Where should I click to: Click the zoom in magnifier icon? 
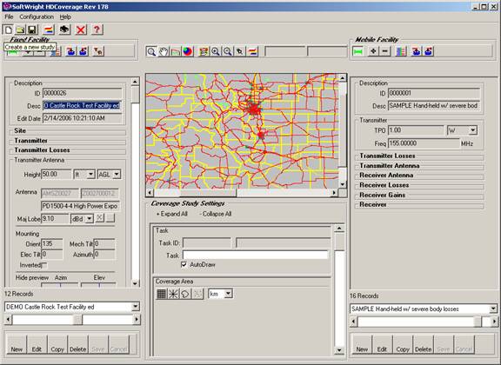(216, 51)
